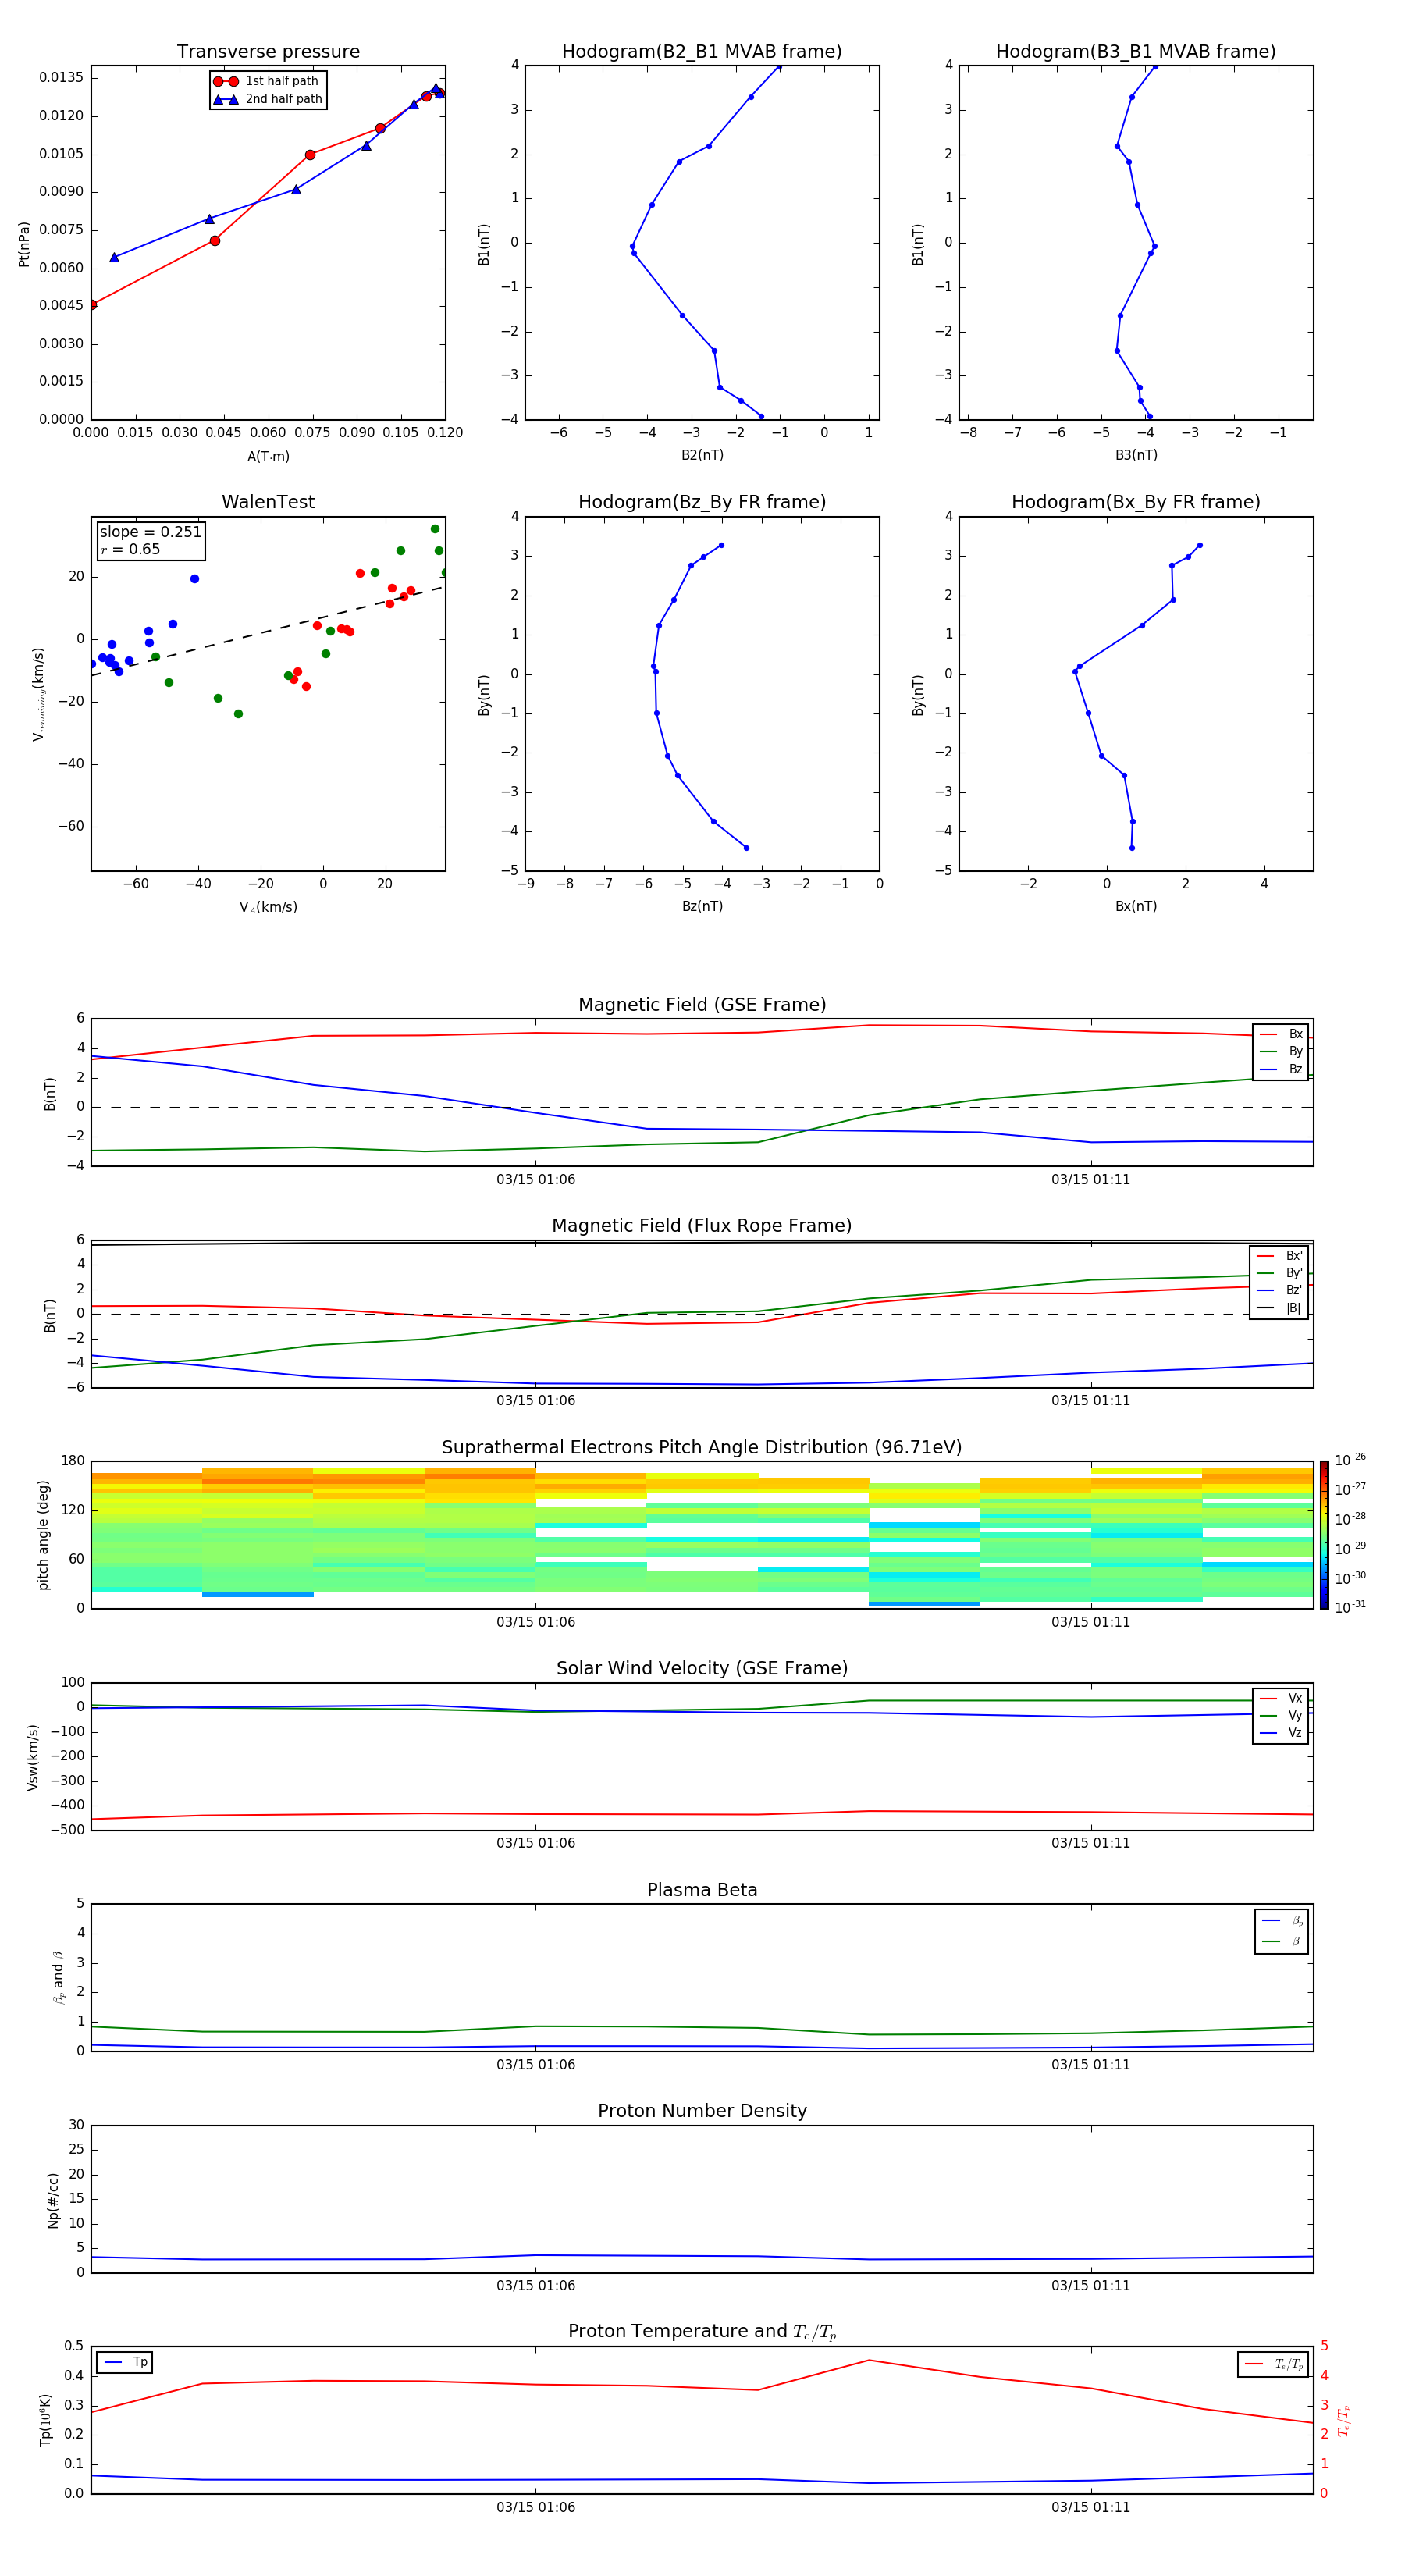1405x2576 pixels.
Task: Click the dashed regression line in WalenTest plot
Action: coord(268,631)
